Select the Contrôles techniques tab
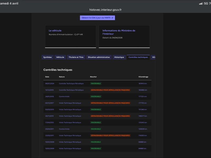Viewport: 211px width, 158px height. (x=138, y=57)
